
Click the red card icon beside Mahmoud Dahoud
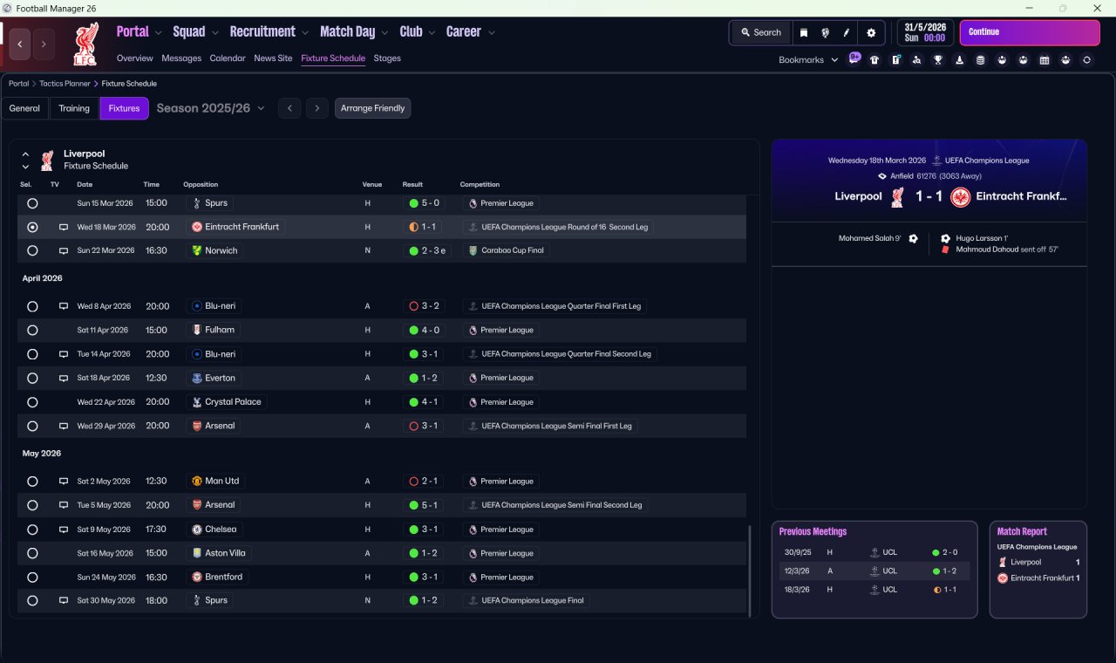(945, 249)
